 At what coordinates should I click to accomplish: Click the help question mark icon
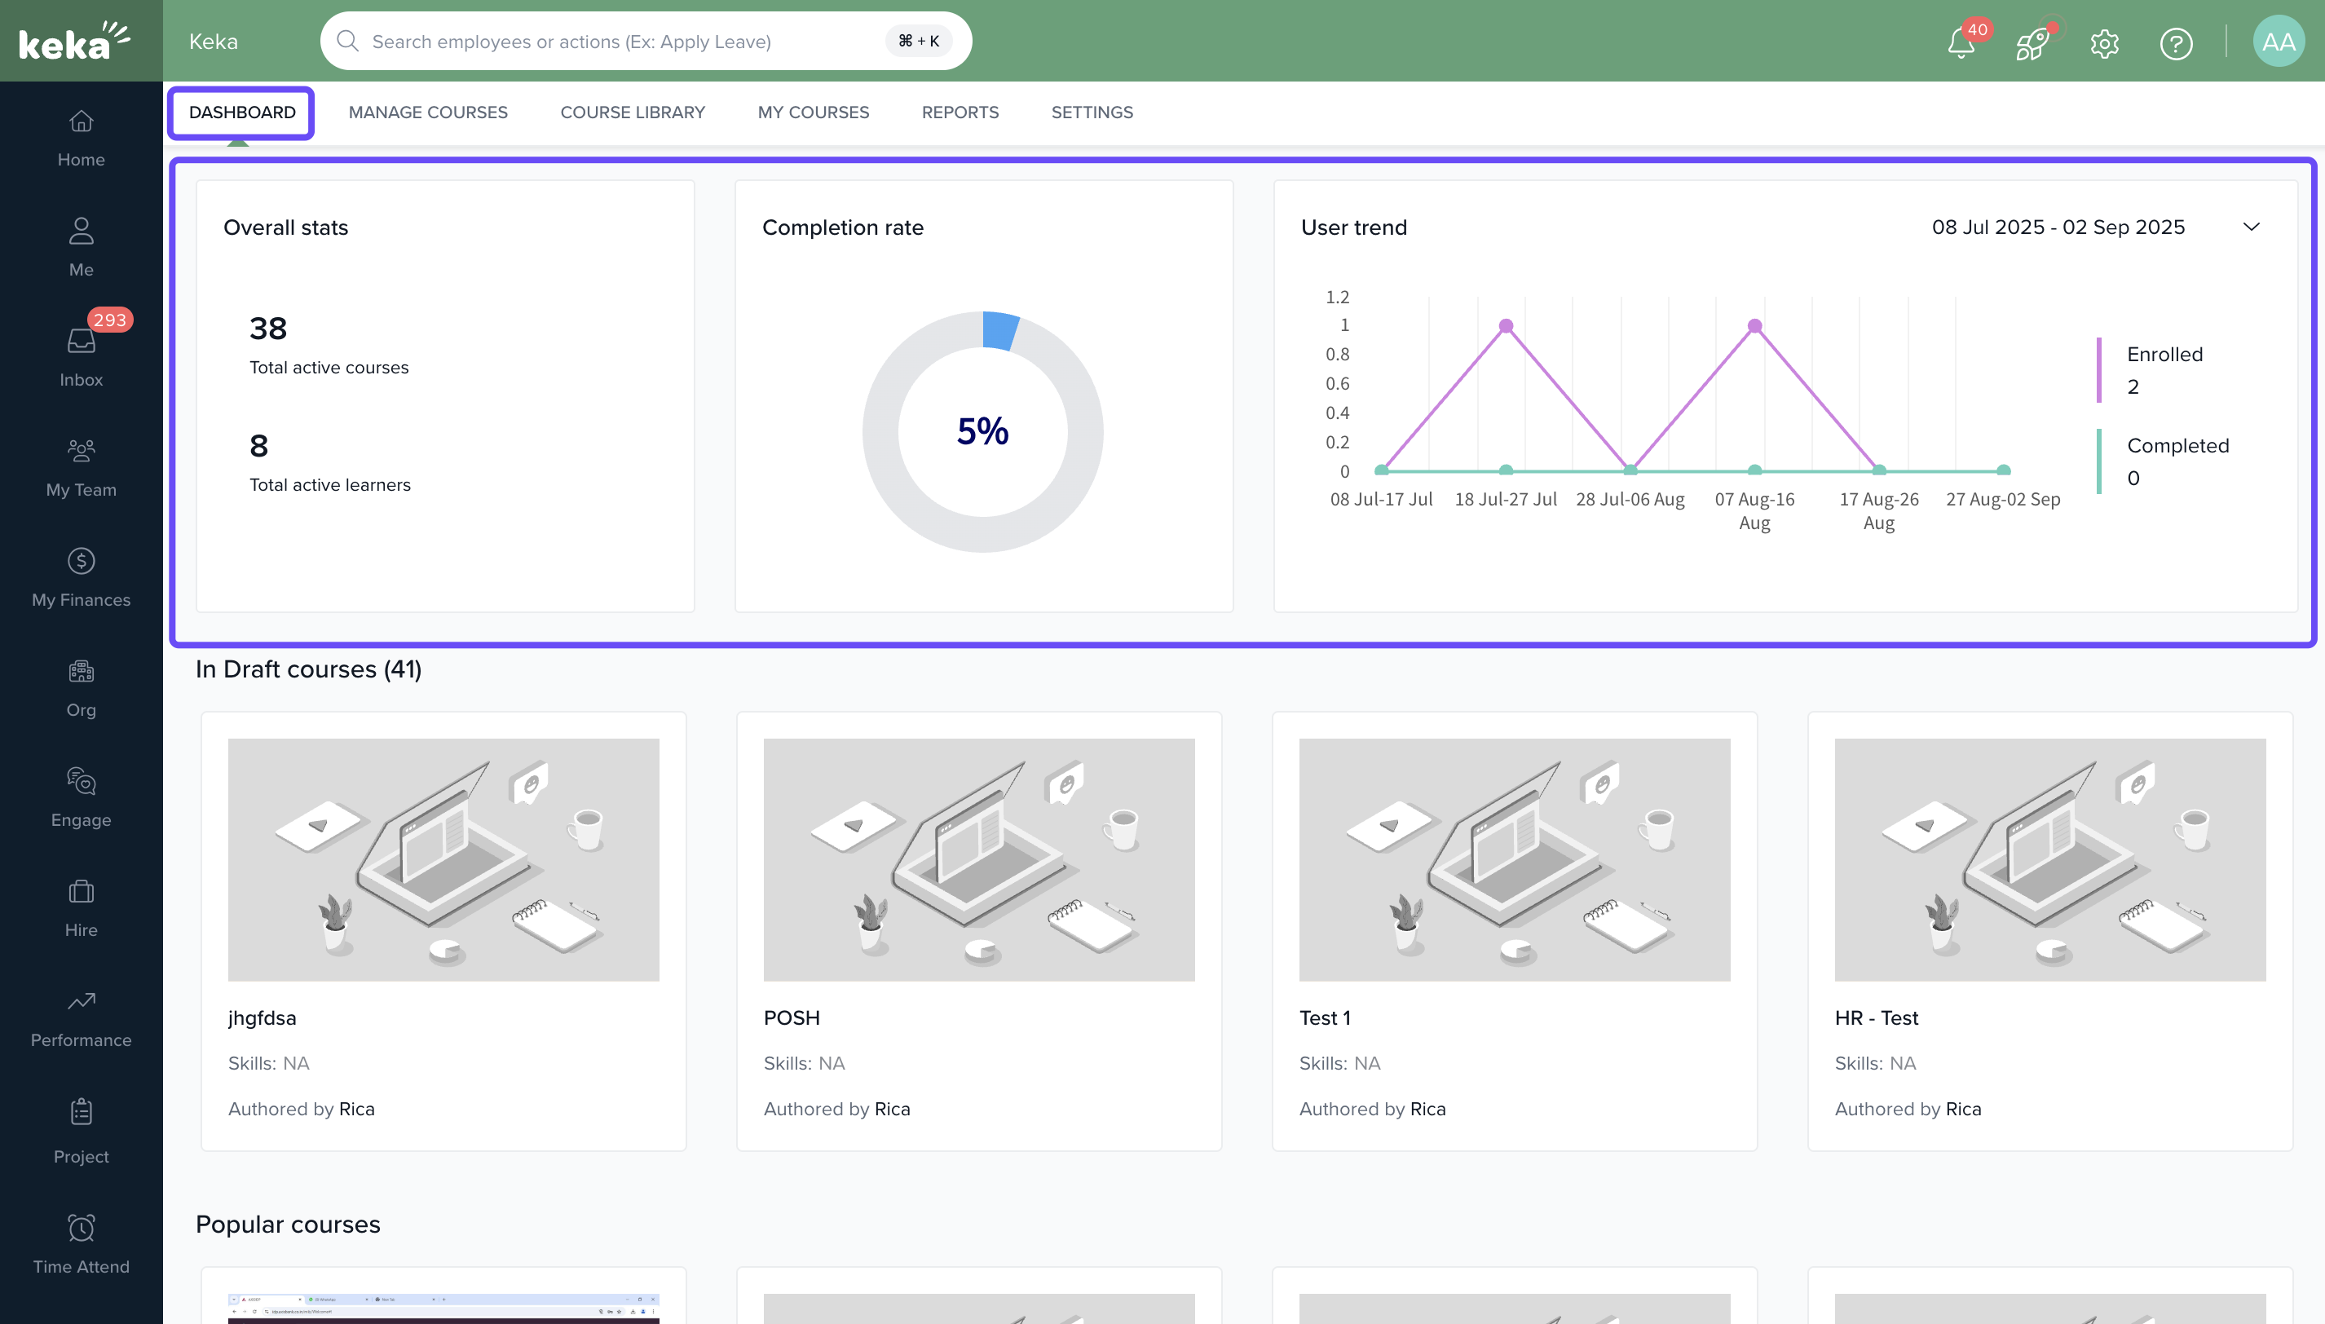pyautogui.click(x=2176, y=42)
